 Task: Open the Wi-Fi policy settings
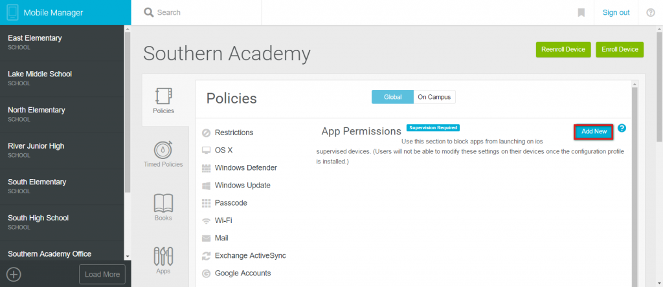(x=223, y=220)
